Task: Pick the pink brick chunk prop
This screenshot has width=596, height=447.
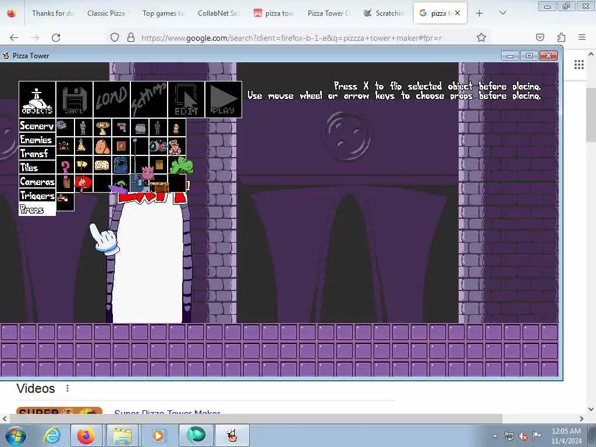Action: (121, 127)
